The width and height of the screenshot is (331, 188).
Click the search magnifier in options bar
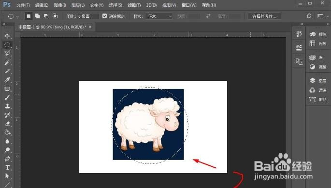tap(309, 16)
